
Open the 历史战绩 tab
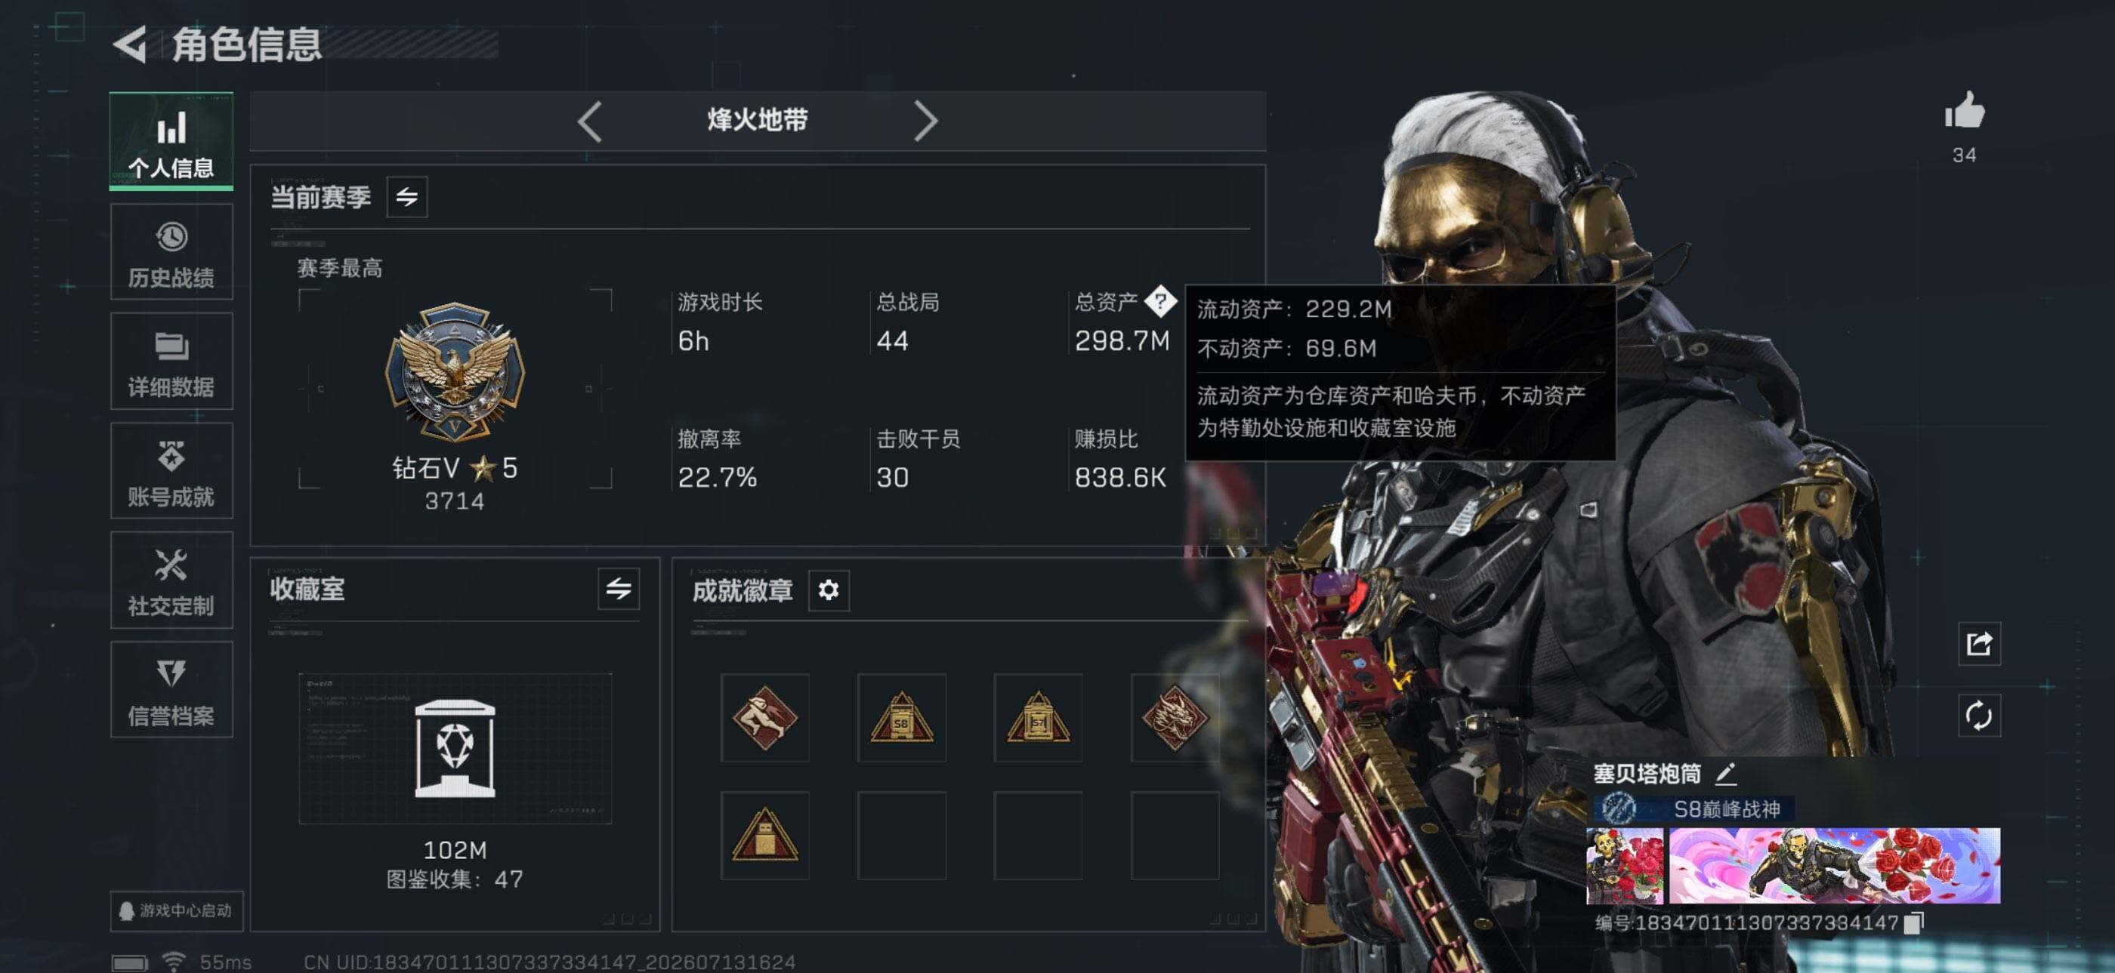coord(171,252)
